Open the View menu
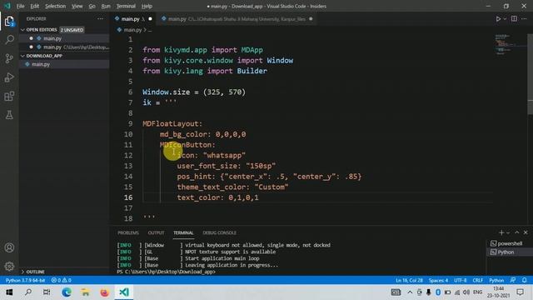Viewport: 533px width, 300px height. (x=77, y=6)
